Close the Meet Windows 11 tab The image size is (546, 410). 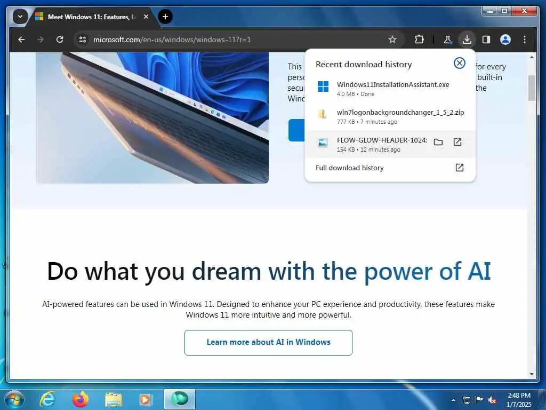[146, 17]
